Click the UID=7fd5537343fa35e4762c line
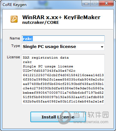The height and width of the screenshot is (131, 116). click(49, 71)
